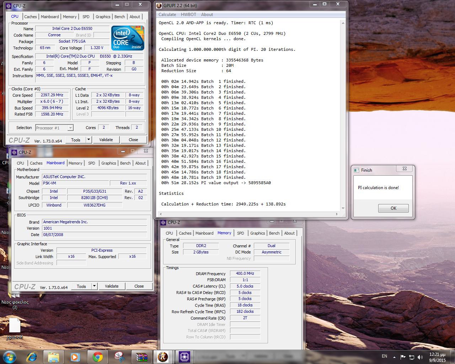Click the BIOS Date value 08/07/2008
The height and width of the screenshot is (364, 455).
pos(94,235)
